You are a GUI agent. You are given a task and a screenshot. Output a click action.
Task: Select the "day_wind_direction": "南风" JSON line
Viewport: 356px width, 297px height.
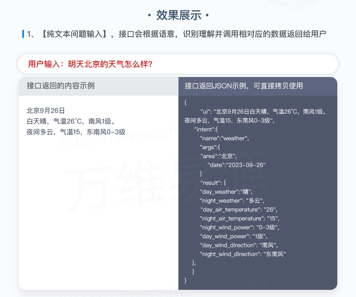pos(239,245)
